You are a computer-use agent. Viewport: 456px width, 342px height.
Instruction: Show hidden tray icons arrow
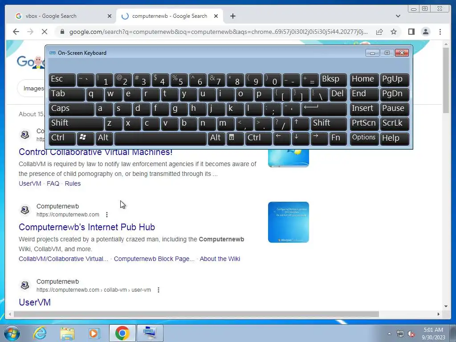tap(389, 334)
